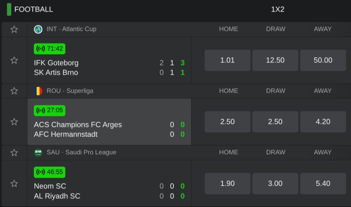Viewport: 351px width, 207px height.
Task: Click the Saudi flag icon beside Saudi Pro League
Action: 38,152
